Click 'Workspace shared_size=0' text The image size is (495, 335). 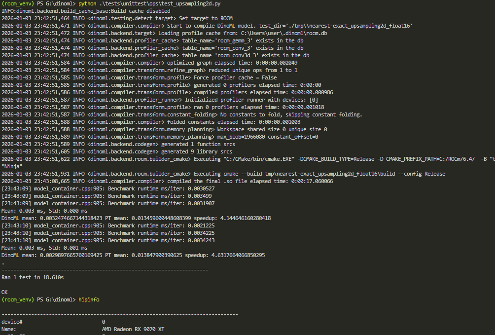(x=250, y=130)
